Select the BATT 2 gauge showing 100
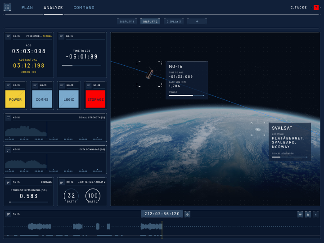Viewport: 324px width, 243px height. 93,196
